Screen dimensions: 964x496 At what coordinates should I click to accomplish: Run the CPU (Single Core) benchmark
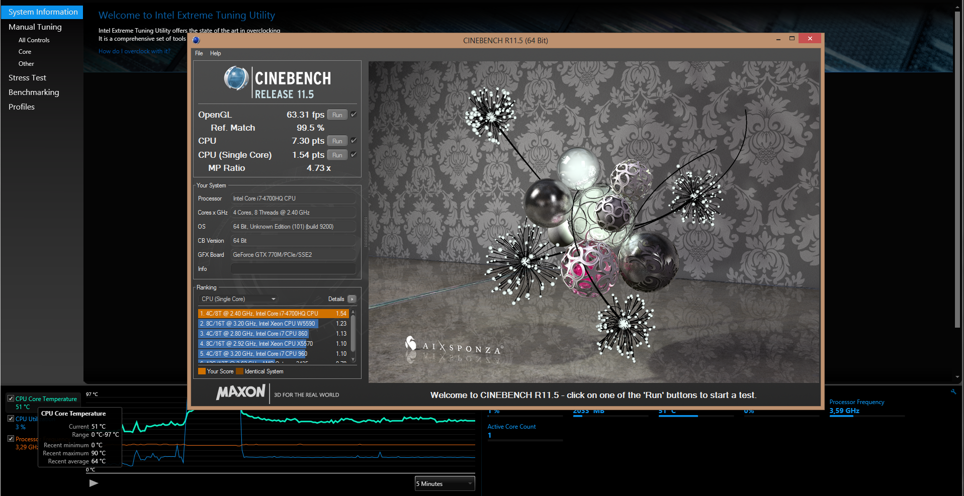337,155
